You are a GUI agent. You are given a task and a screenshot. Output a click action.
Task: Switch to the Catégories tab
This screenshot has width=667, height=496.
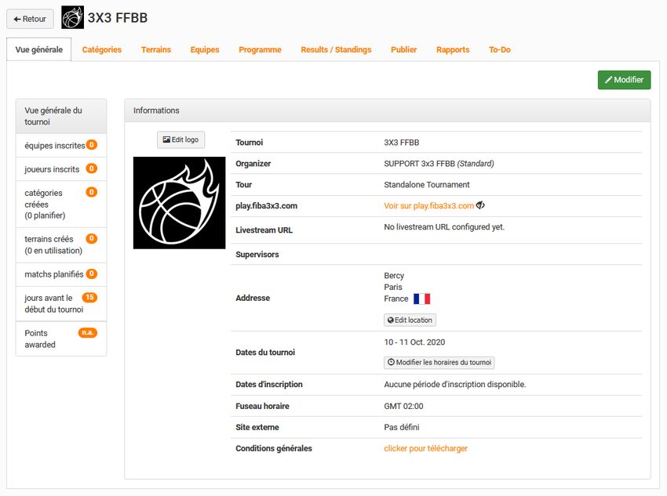click(102, 49)
